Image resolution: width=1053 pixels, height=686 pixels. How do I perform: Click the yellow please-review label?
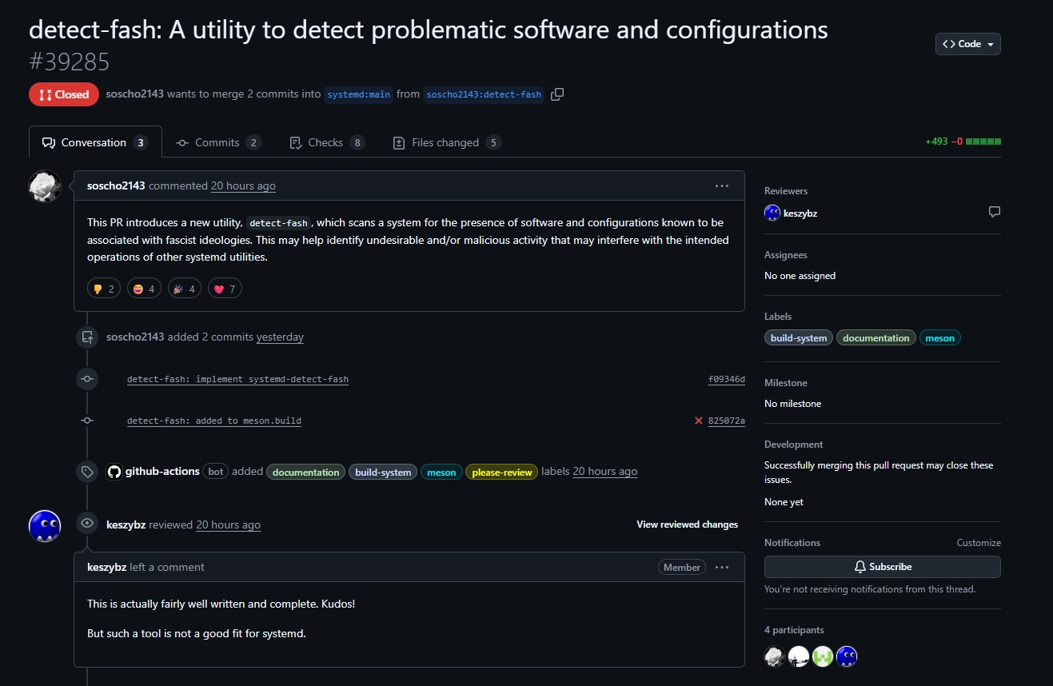tap(501, 473)
